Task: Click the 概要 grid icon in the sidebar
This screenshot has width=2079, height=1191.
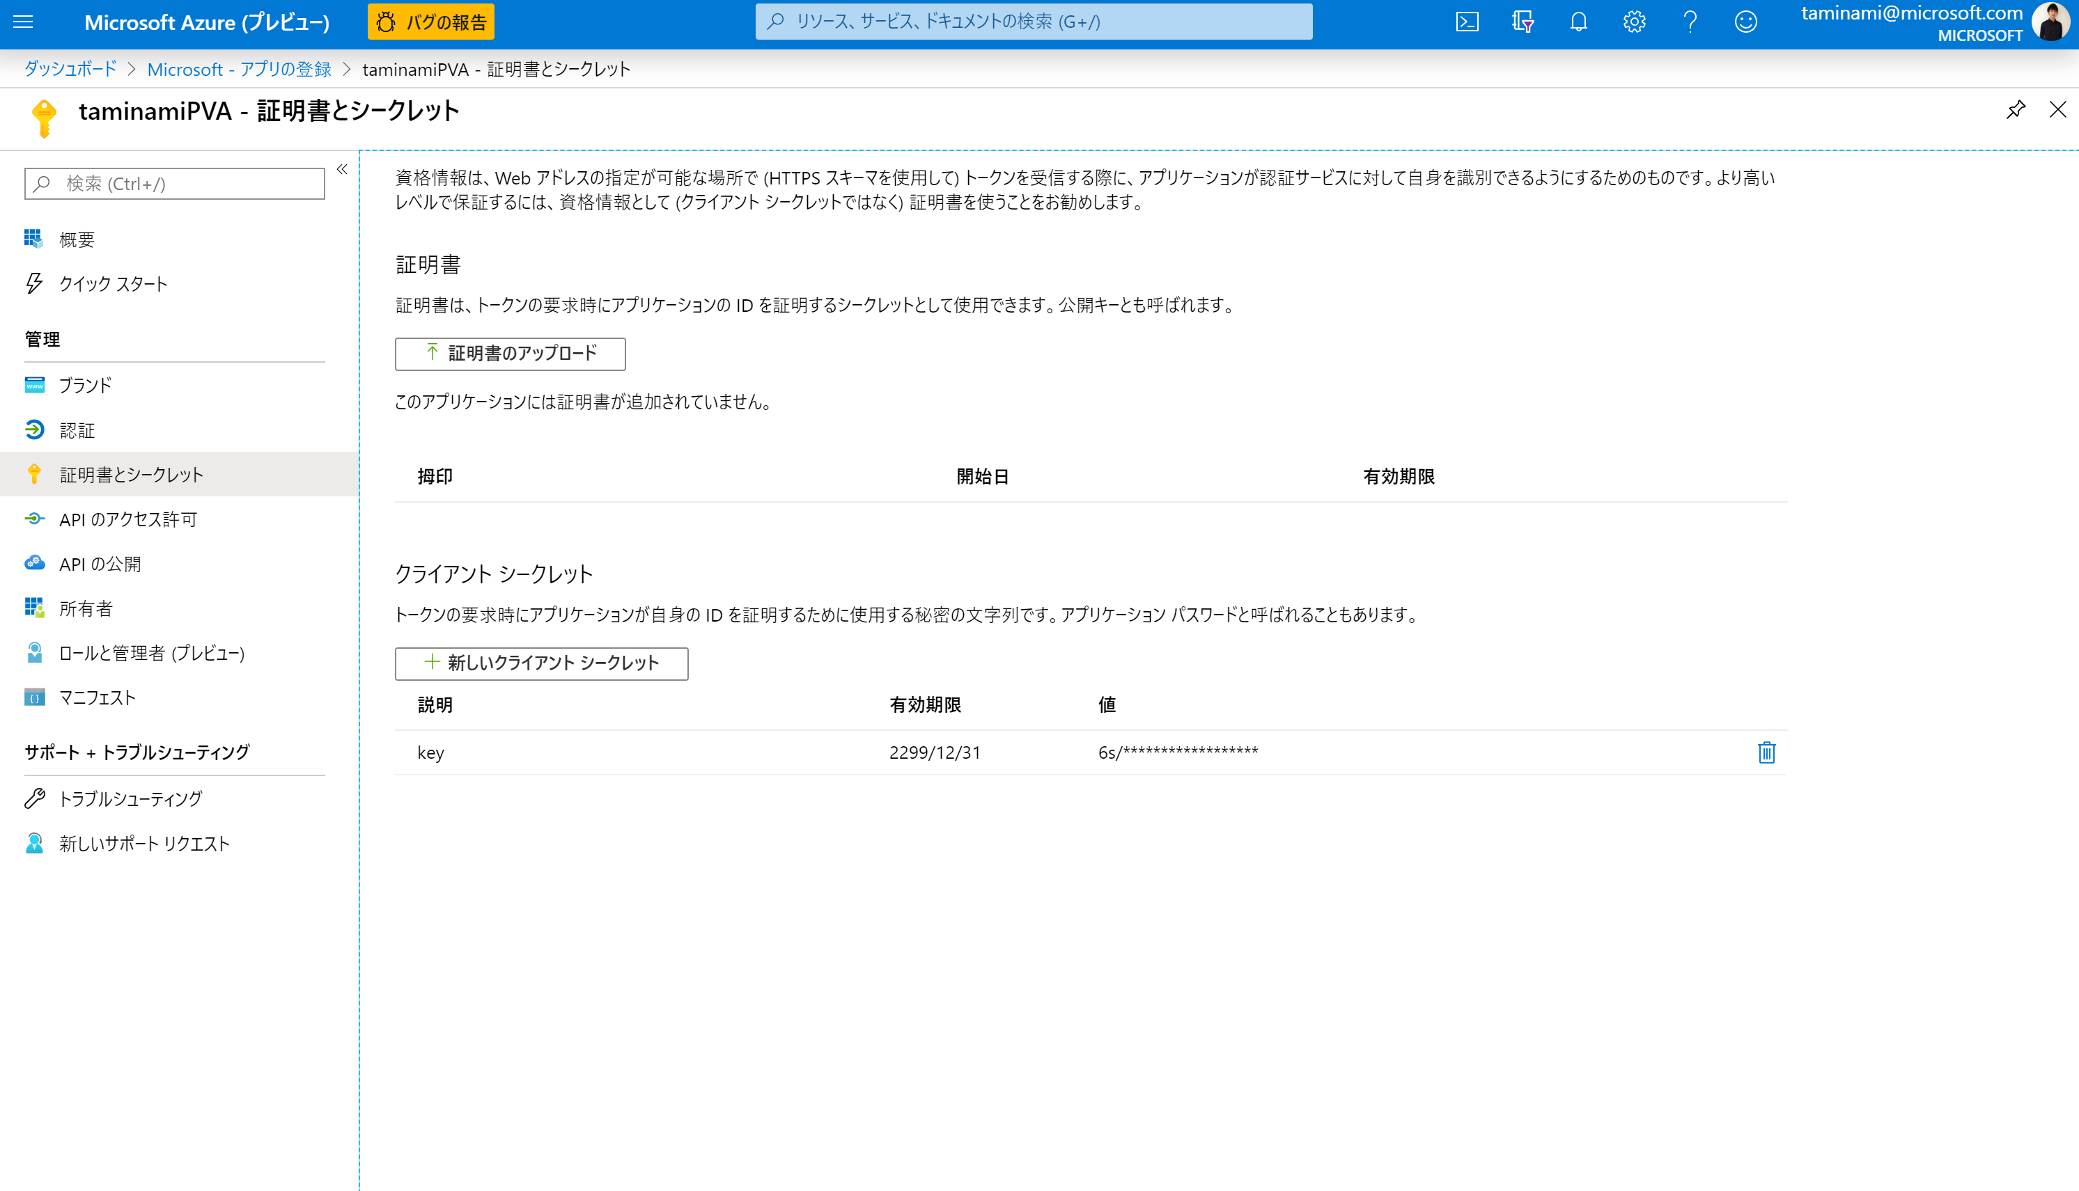Action: [x=33, y=239]
